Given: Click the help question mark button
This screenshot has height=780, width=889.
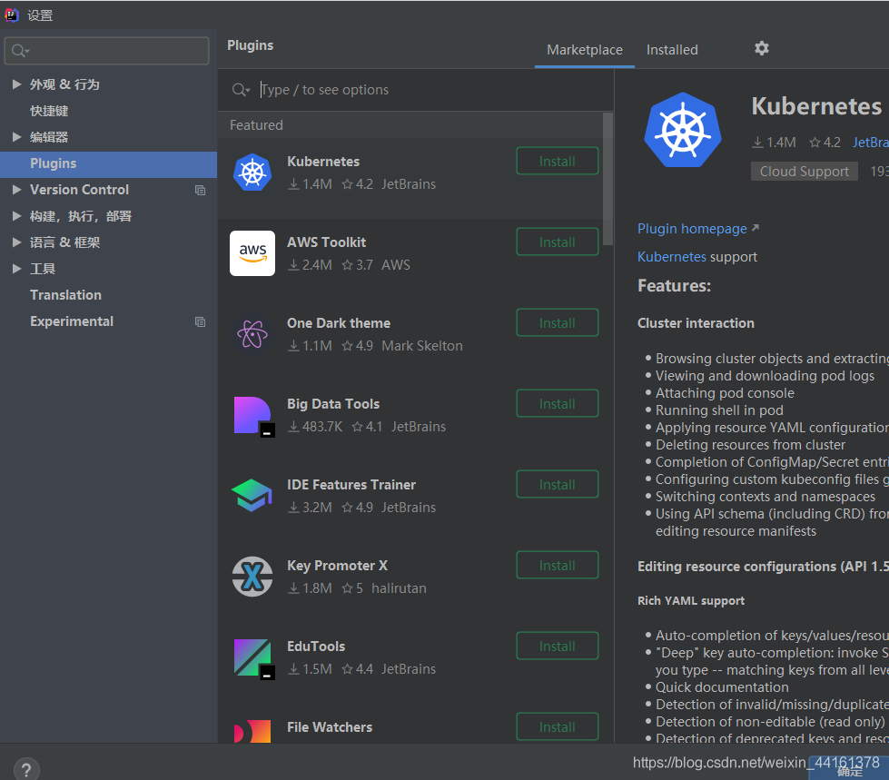Looking at the screenshot, I should click(26, 770).
